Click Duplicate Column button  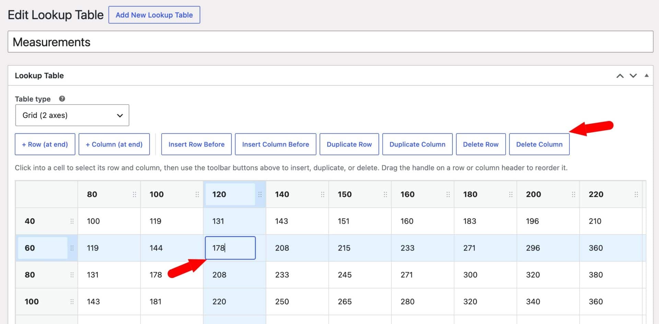tap(417, 144)
